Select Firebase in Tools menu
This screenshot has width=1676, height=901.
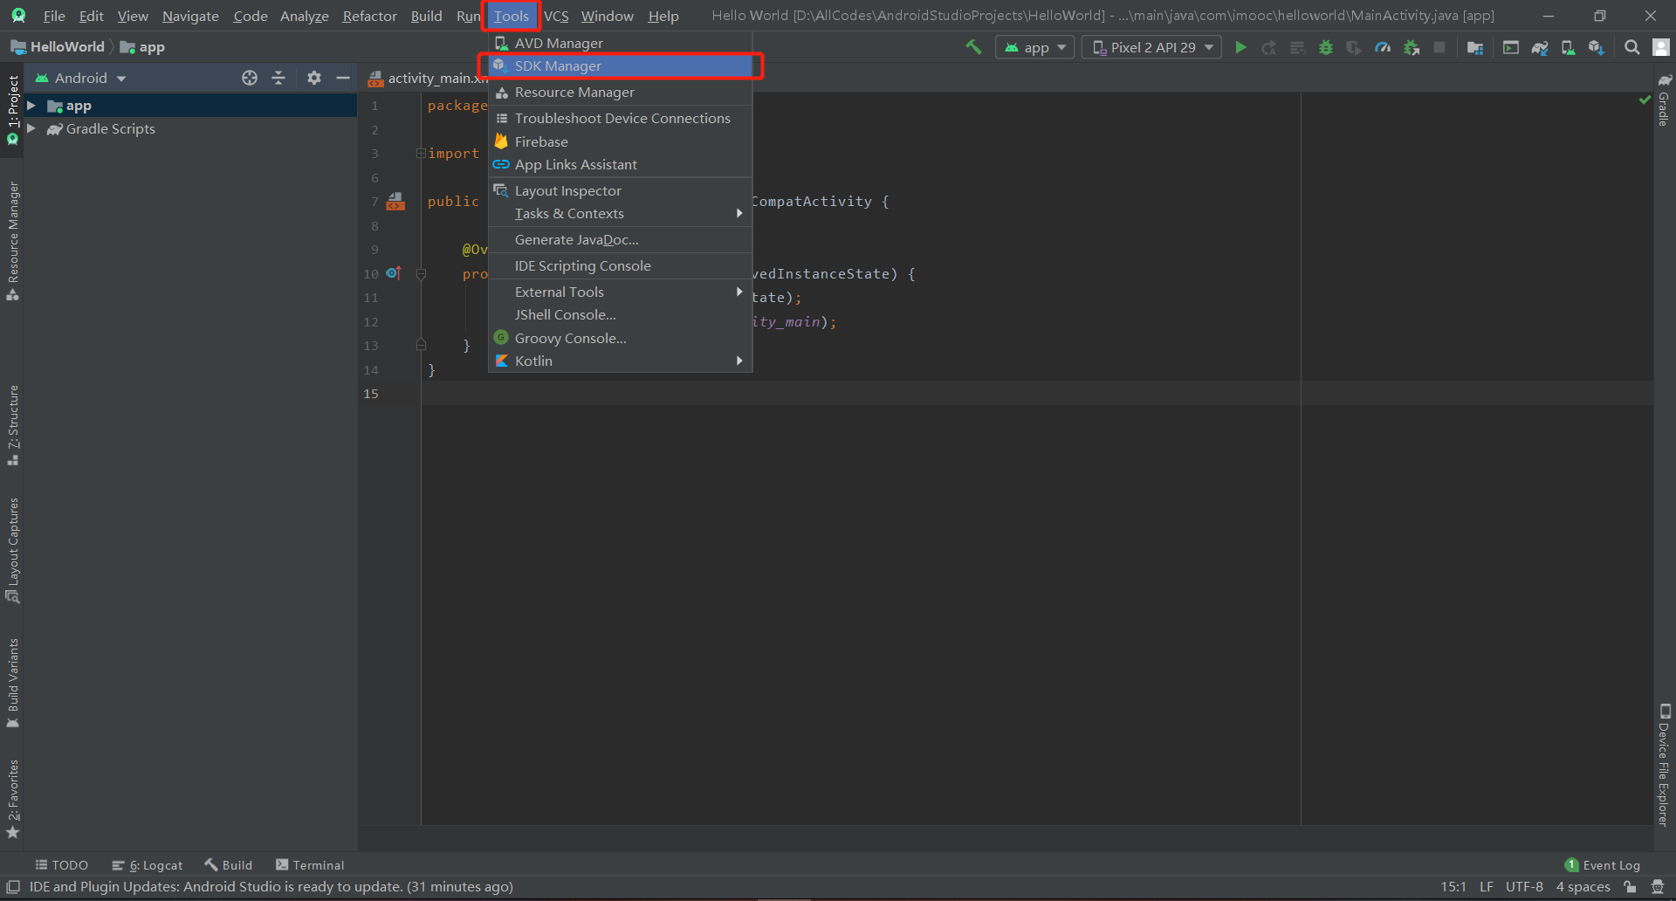click(621, 141)
